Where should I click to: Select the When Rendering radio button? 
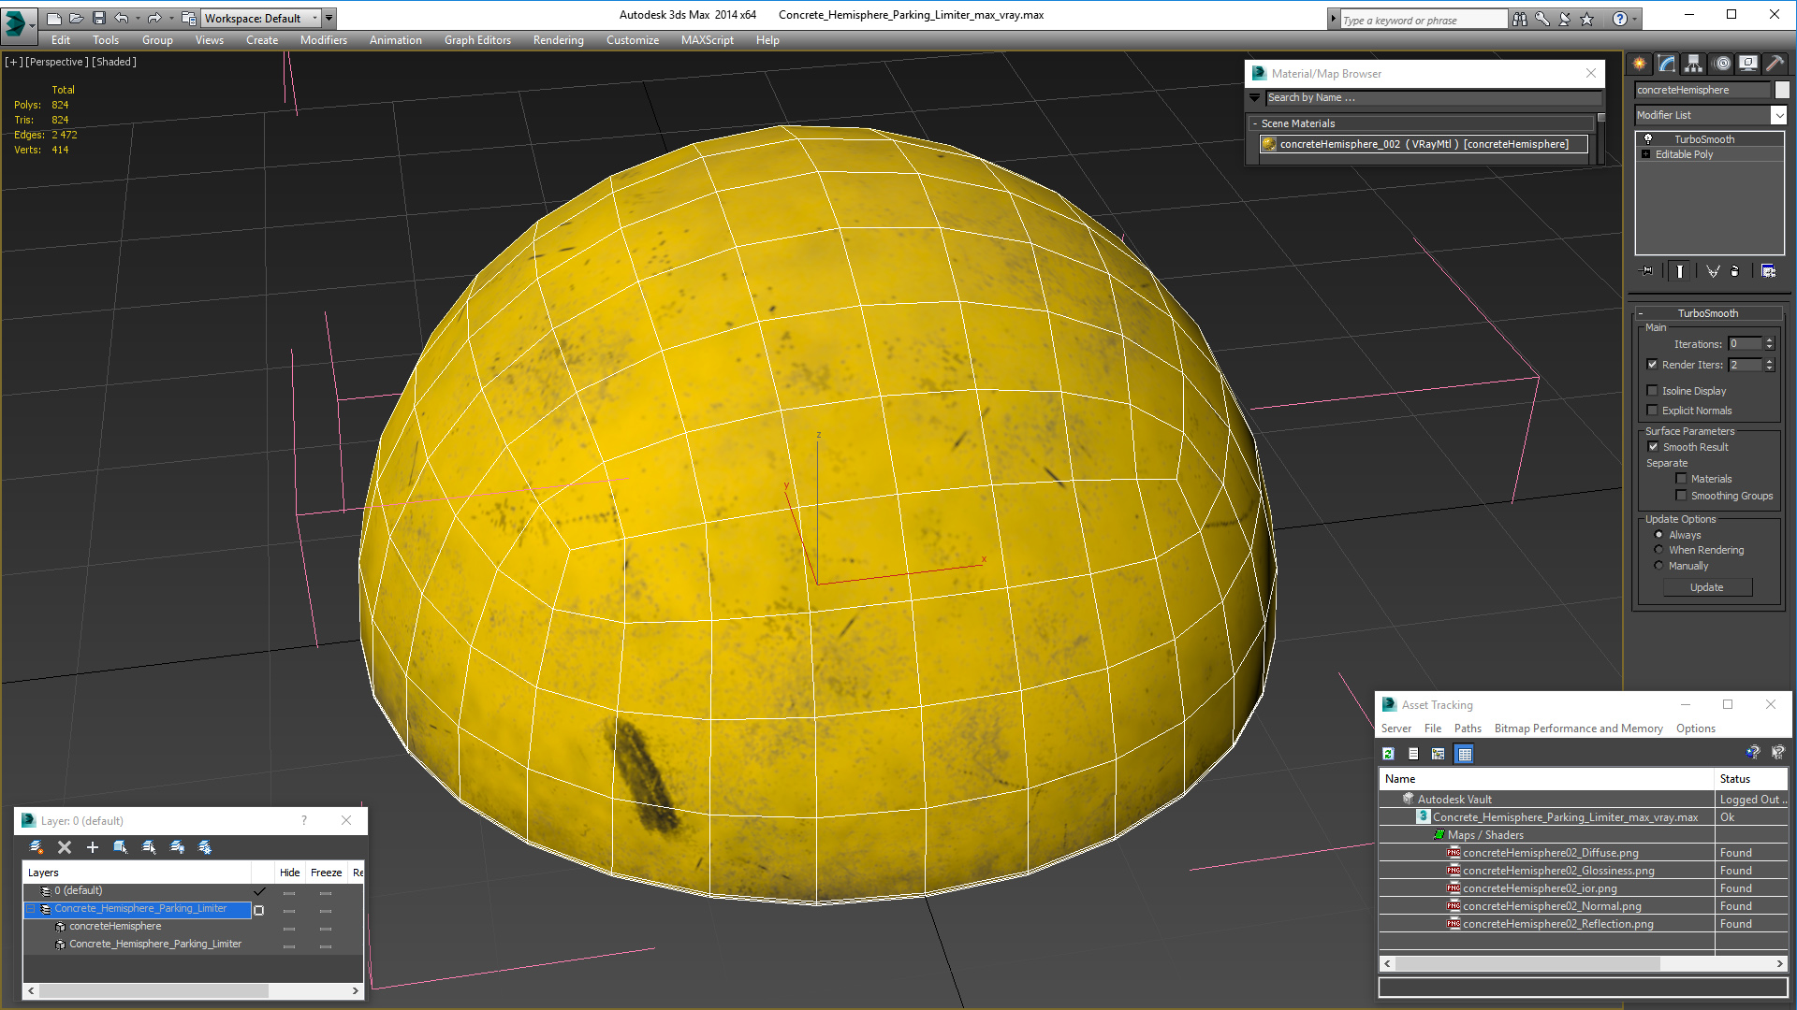tap(1659, 550)
